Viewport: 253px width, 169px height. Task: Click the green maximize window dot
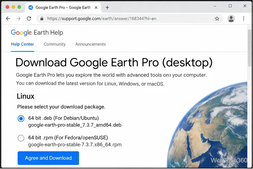coord(19,7)
